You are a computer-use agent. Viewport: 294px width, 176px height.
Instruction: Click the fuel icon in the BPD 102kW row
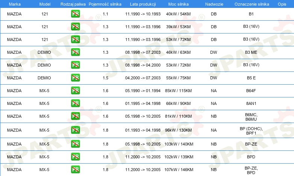(75, 157)
